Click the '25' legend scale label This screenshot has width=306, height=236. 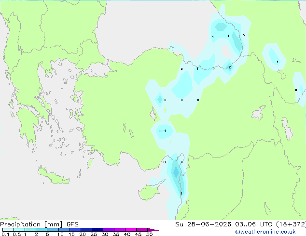[x=94, y=234]
